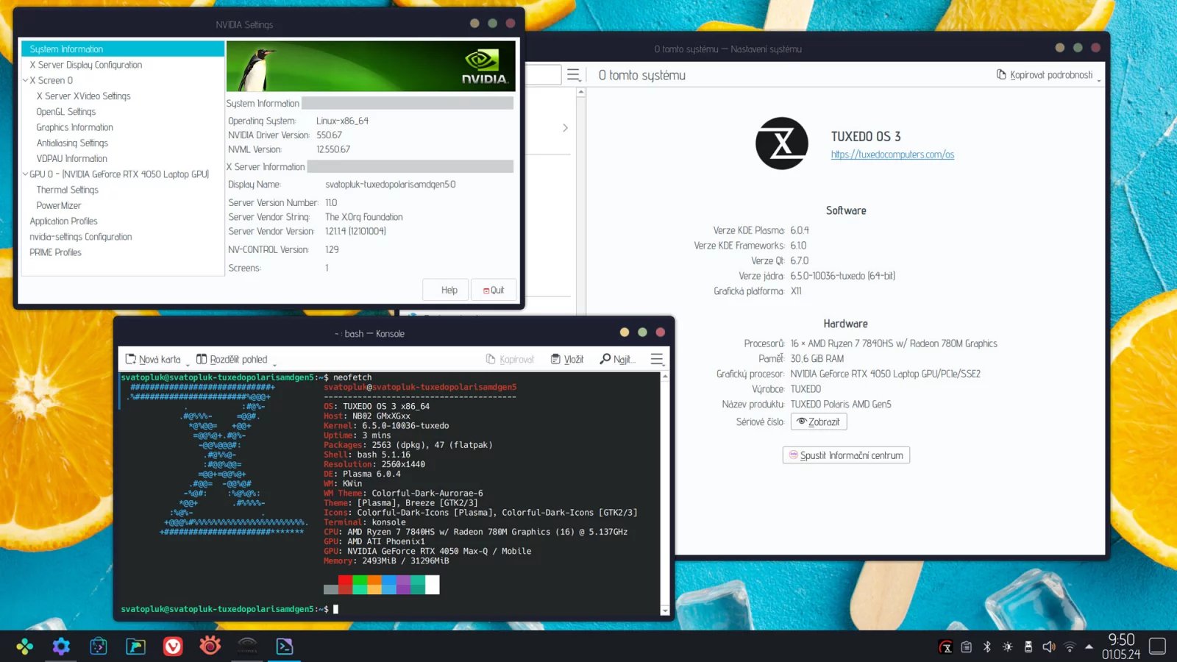Select X Server Display Configuration
Viewport: 1177px width, 662px height.
[86, 65]
